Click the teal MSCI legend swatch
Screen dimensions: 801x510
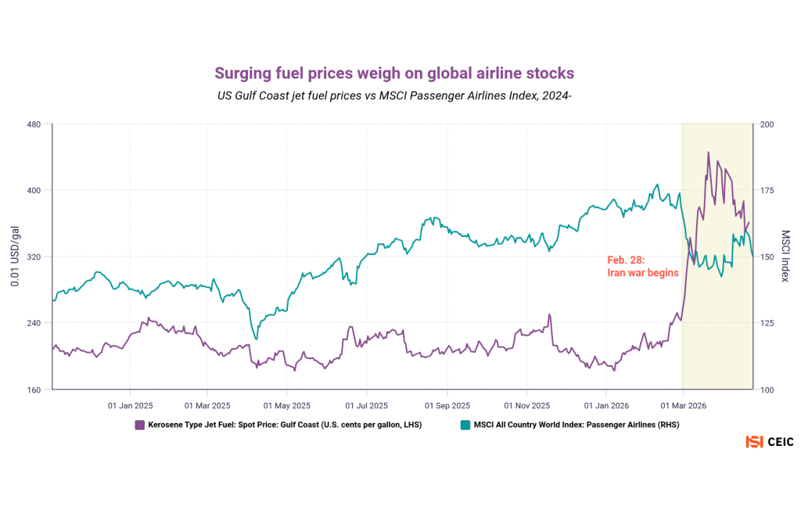[465, 425]
